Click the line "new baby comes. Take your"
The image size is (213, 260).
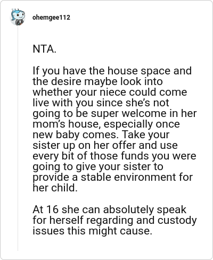101,135
